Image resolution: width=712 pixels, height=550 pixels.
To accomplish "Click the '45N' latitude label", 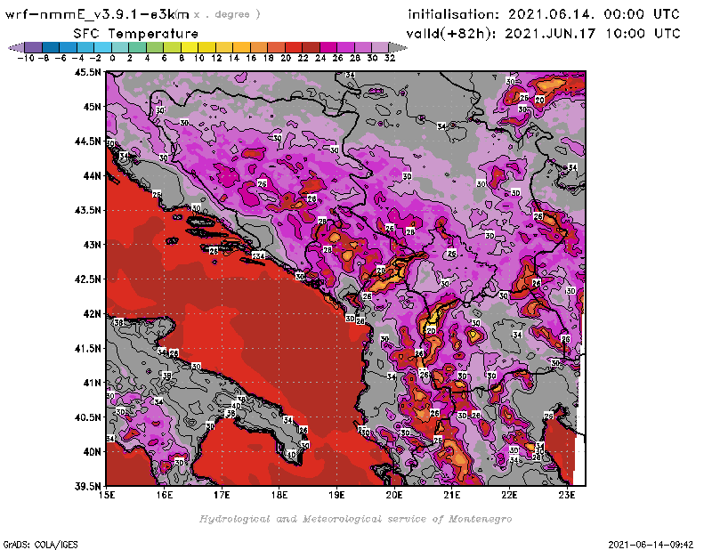I will 93,107.
